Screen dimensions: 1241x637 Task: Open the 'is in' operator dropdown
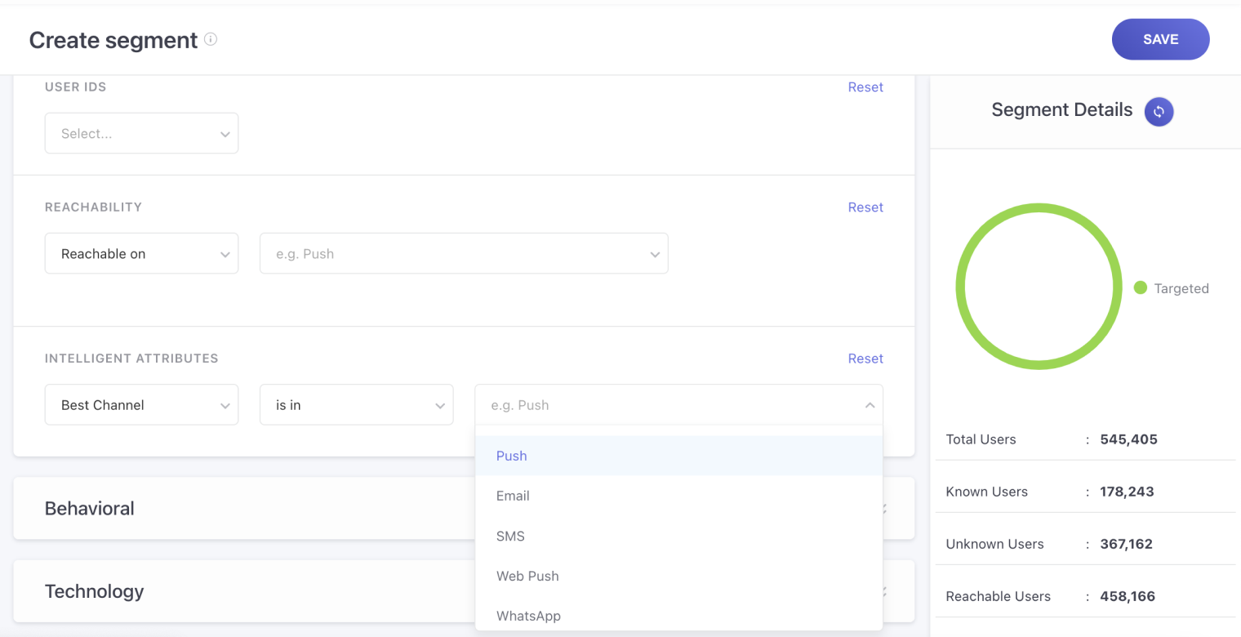356,405
